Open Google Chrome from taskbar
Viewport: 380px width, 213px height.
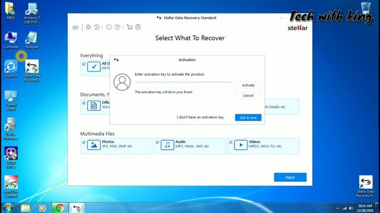point(59,208)
